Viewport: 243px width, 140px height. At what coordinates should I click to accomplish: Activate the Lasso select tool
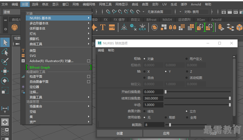click(5, 52)
